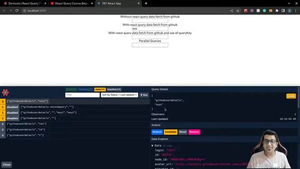This screenshot has height=169, width=300.
Task: Close the React Query devtools panel
Action: pyautogui.click(x=7, y=165)
